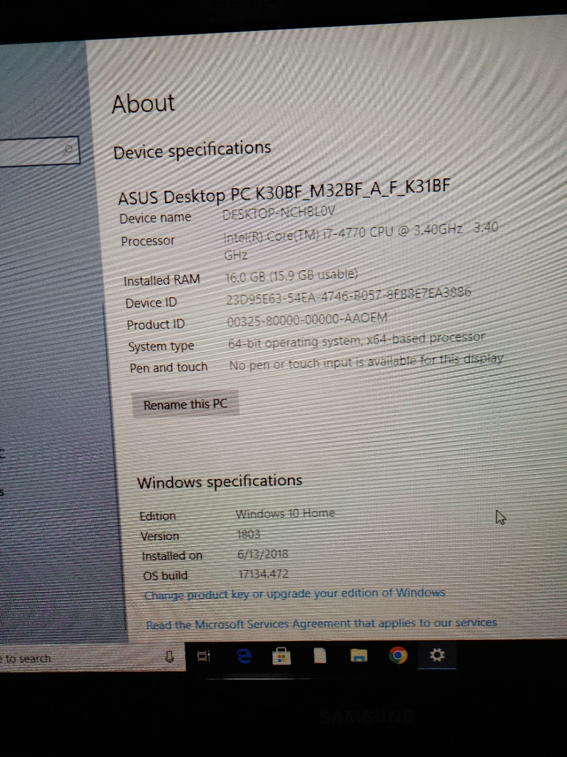567x757 pixels.
Task: Click the 16.0 GB installed RAM value
Action: 291,275
